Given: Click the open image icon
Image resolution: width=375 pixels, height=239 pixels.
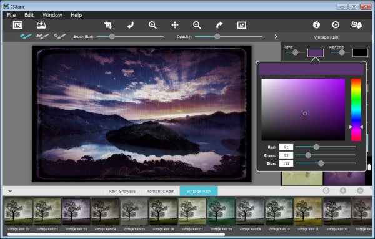Looking at the screenshot, I should click(x=17, y=25).
